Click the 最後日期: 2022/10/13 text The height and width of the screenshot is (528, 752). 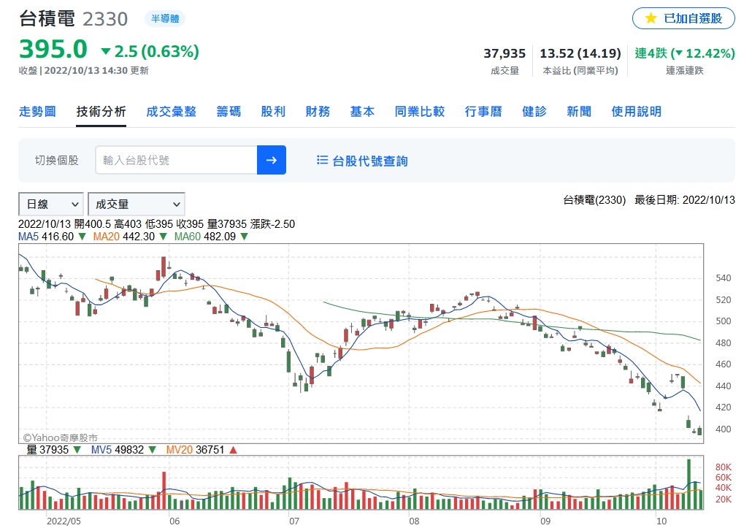(684, 200)
